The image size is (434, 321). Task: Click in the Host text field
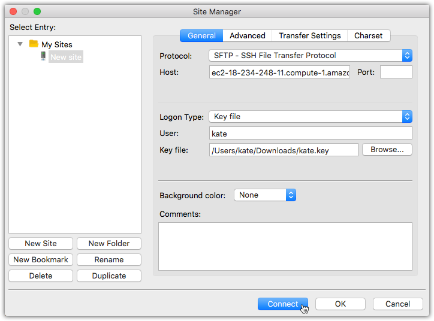(279, 72)
